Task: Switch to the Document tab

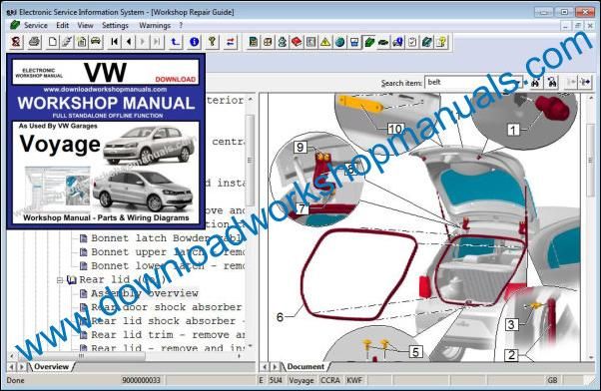Action: coord(305,366)
